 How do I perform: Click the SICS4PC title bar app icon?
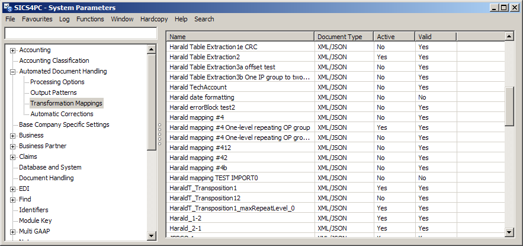(x=8, y=7)
